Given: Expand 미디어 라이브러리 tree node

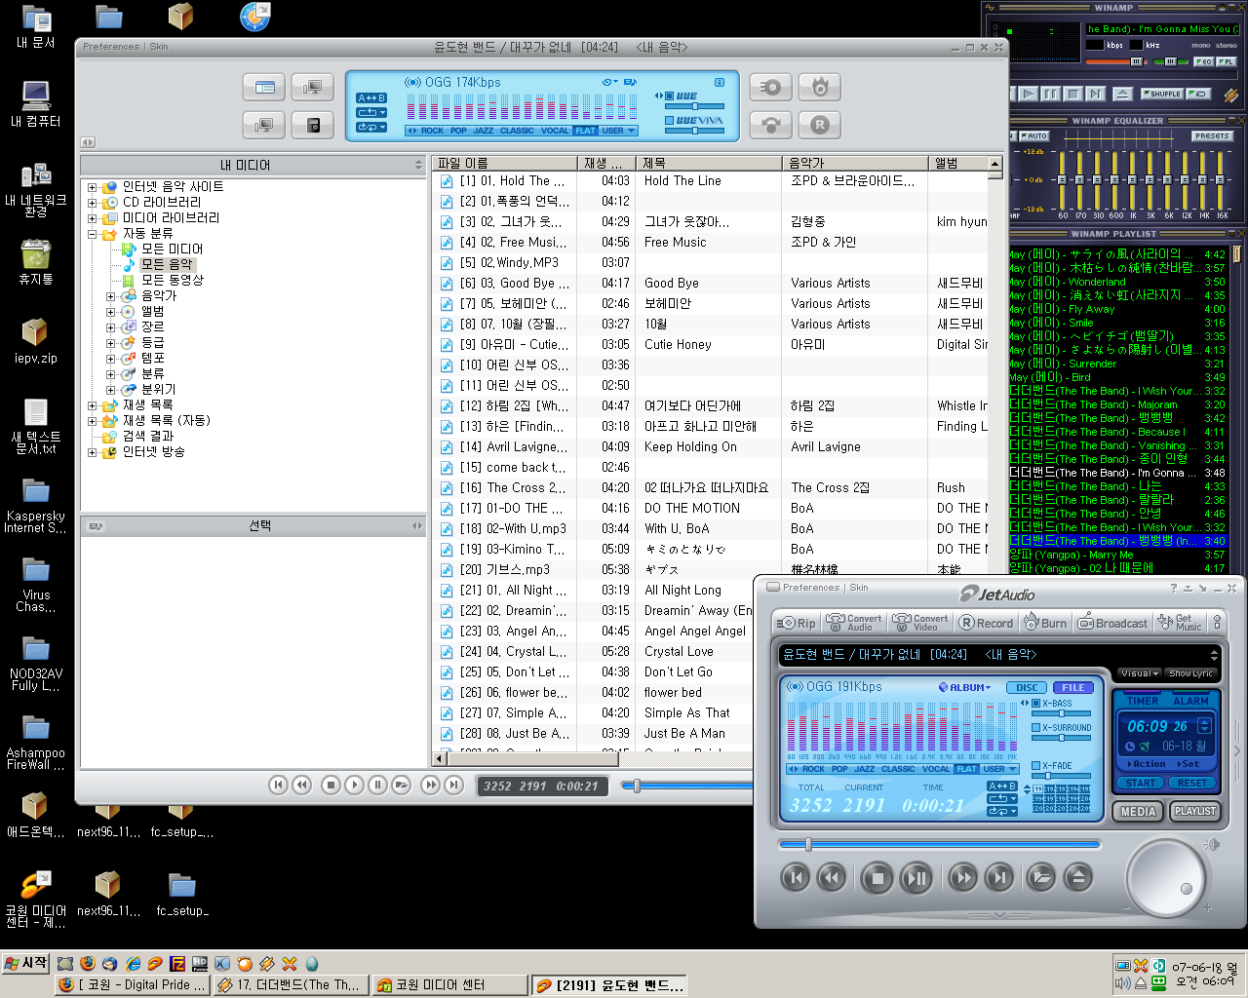Looking at the screenshot, I should point(92,218).
